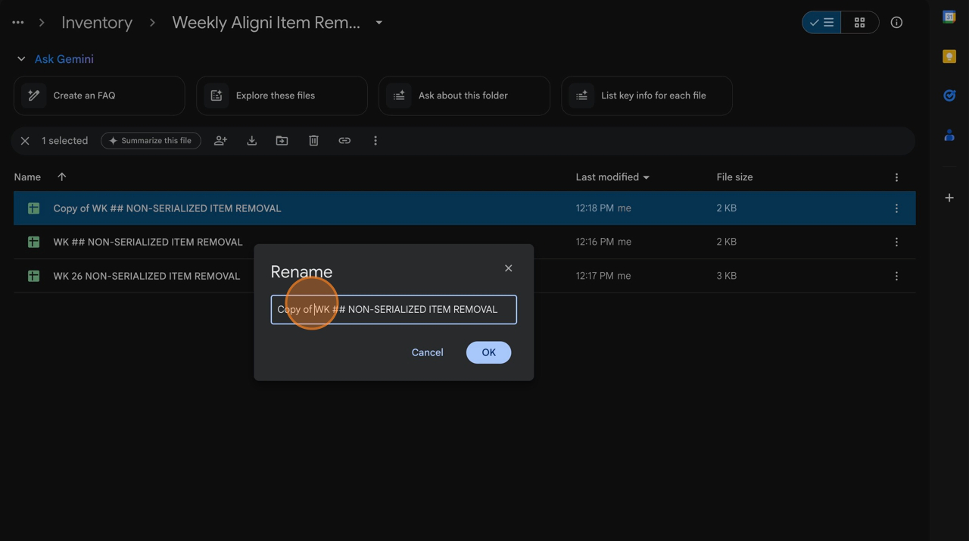
Task: Open Inventory folder in breadcrumb
Action: 97,23
